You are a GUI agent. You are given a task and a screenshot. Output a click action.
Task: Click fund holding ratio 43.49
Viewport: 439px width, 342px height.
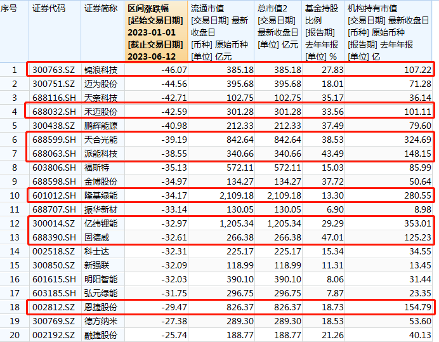point(332,154)
